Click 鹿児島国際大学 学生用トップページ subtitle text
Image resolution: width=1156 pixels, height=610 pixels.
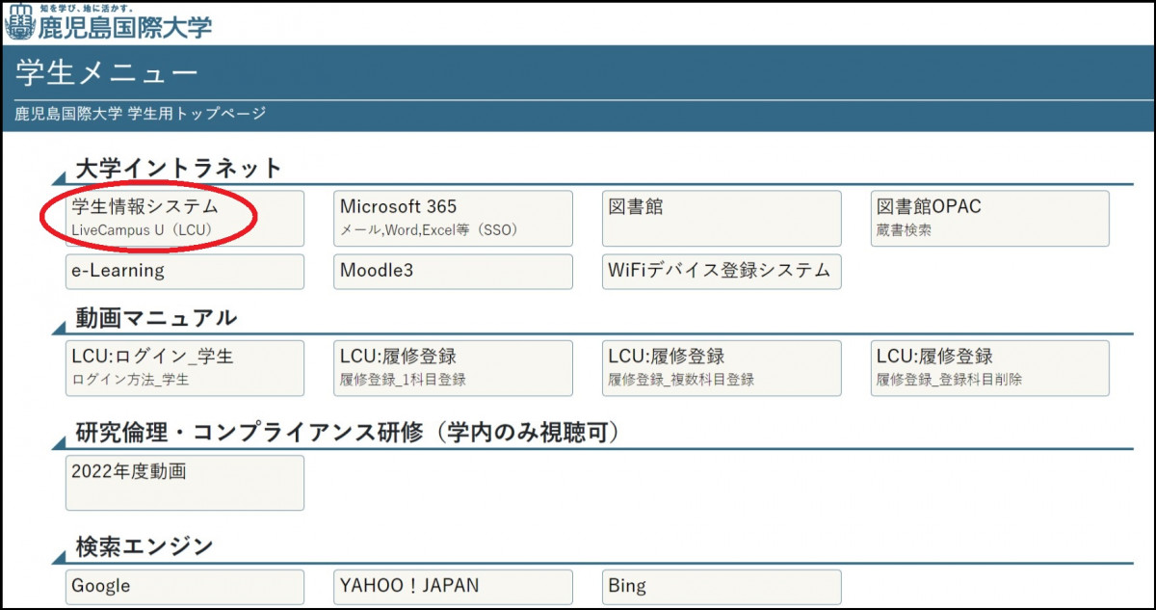coord(141,114)
